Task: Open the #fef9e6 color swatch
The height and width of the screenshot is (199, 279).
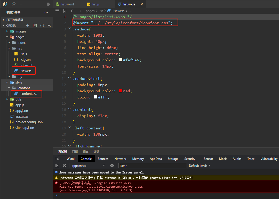Action: coord(121,60)
